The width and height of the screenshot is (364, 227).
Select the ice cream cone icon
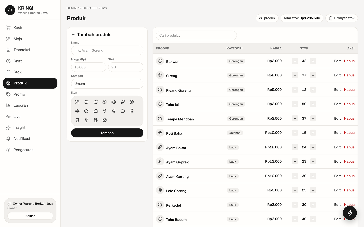click(105, 111)
